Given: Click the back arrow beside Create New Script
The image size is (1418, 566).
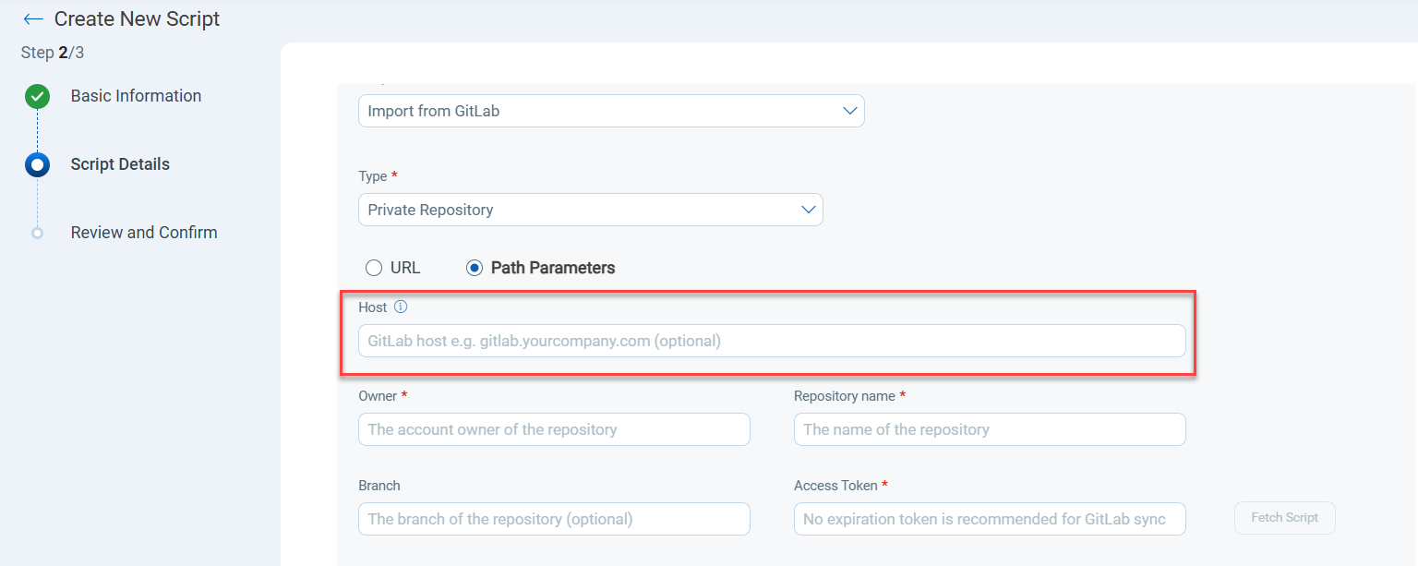Looking at the screenshot, I should tap(33, 19).
